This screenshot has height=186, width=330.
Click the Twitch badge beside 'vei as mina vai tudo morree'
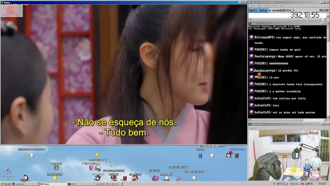tap(252, 112)
